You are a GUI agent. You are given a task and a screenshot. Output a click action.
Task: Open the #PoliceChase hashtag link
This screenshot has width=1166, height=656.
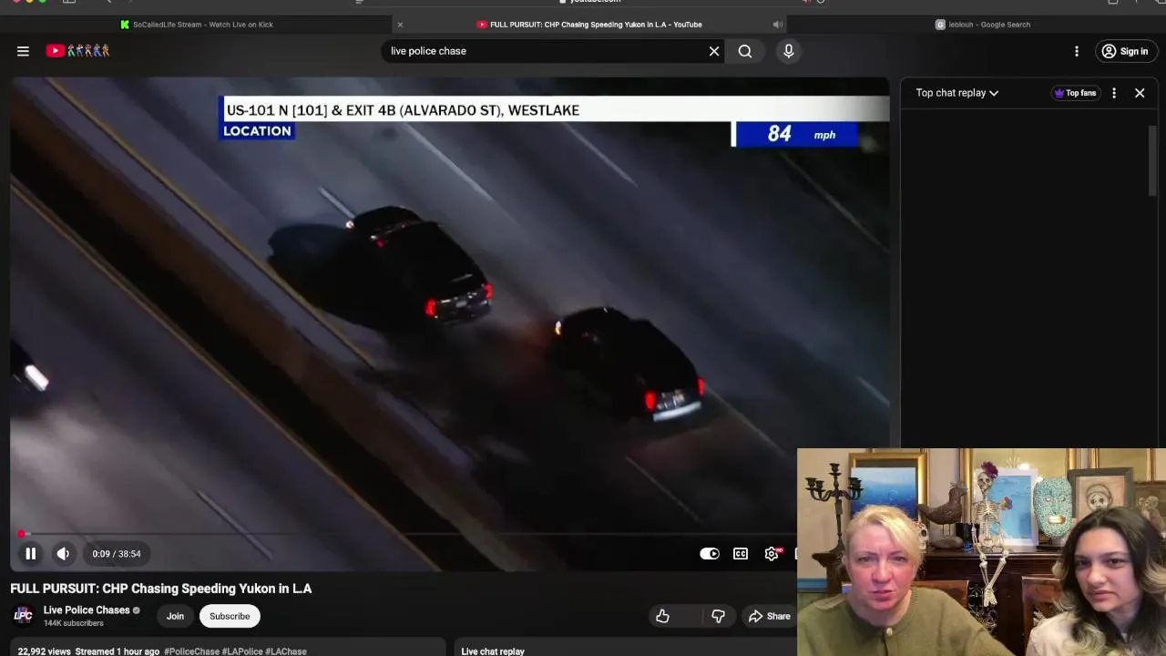pos(192,651)
